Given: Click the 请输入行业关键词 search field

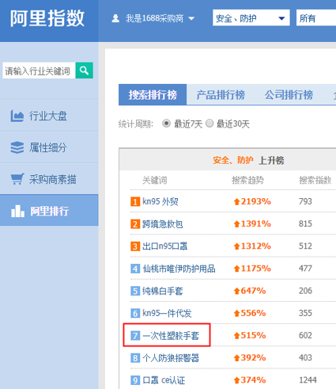Looking at the screenshot, I should [x=39, y=71].
